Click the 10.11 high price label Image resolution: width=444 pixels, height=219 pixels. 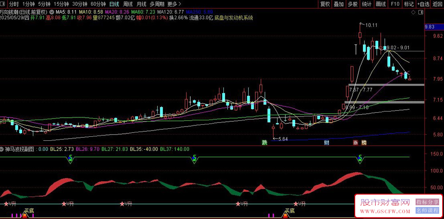[x=371, y=25]
